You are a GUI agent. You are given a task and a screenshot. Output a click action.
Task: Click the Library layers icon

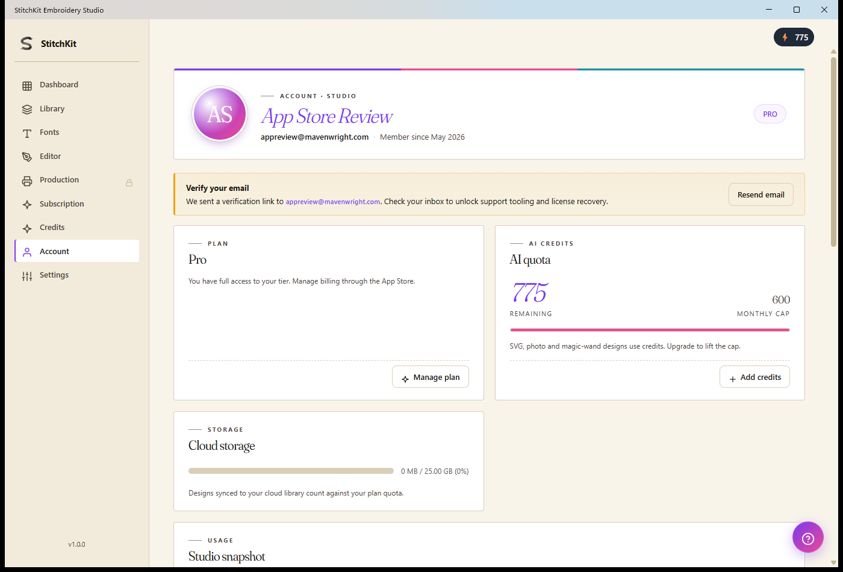[x=27, y=110]
